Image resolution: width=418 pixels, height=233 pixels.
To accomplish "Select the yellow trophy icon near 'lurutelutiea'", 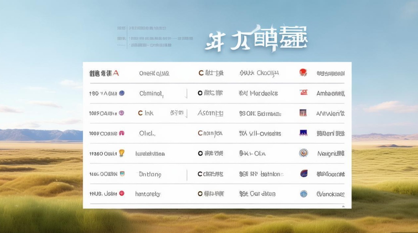I will tap(122, 153).
